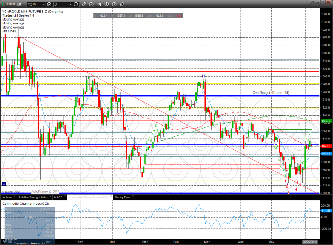Click the circular studies icon in toolbar
This screenshot has height=245, width=333.
91,5
